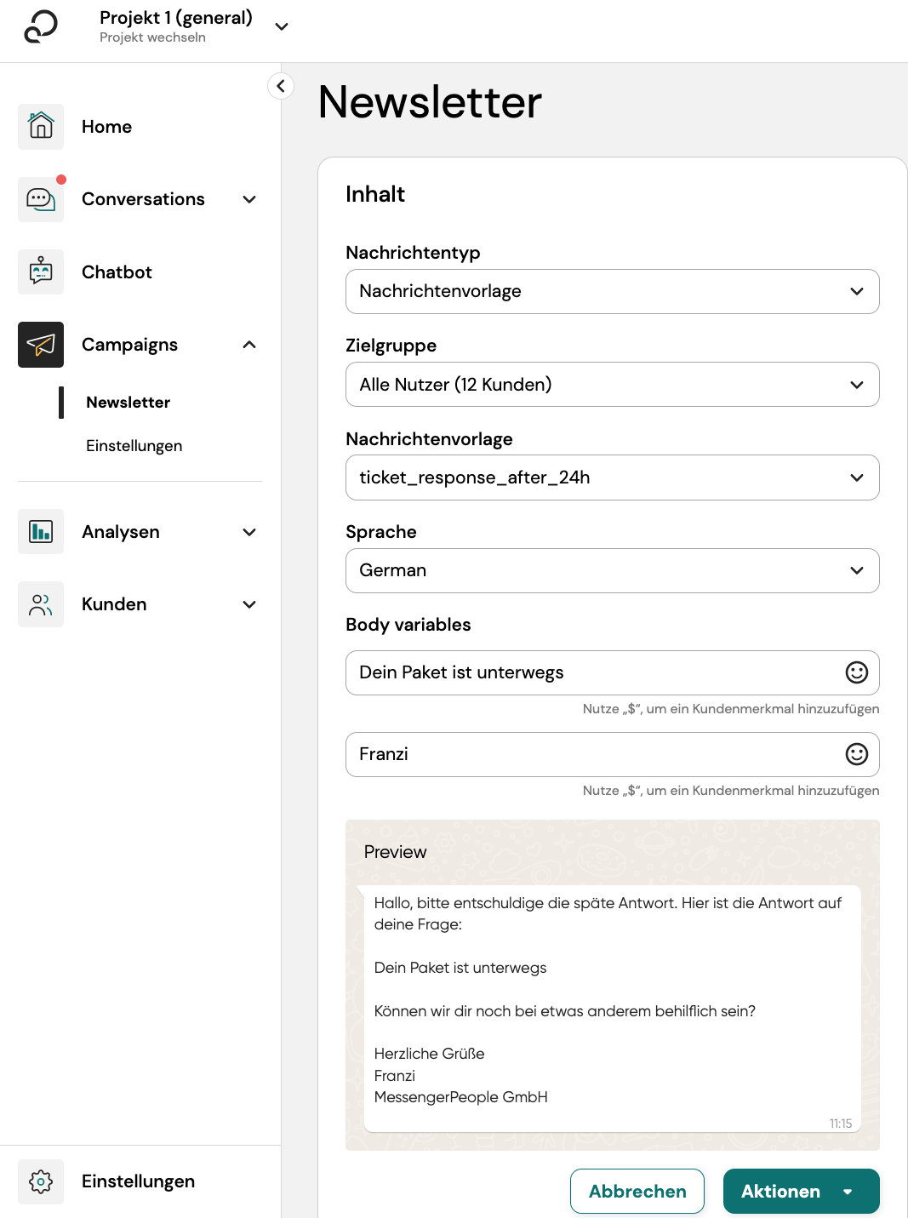This screenshot has width=908, height=1218.
Task: Click the MessengerPeople logo in the top left
Action: click(41, 28)
